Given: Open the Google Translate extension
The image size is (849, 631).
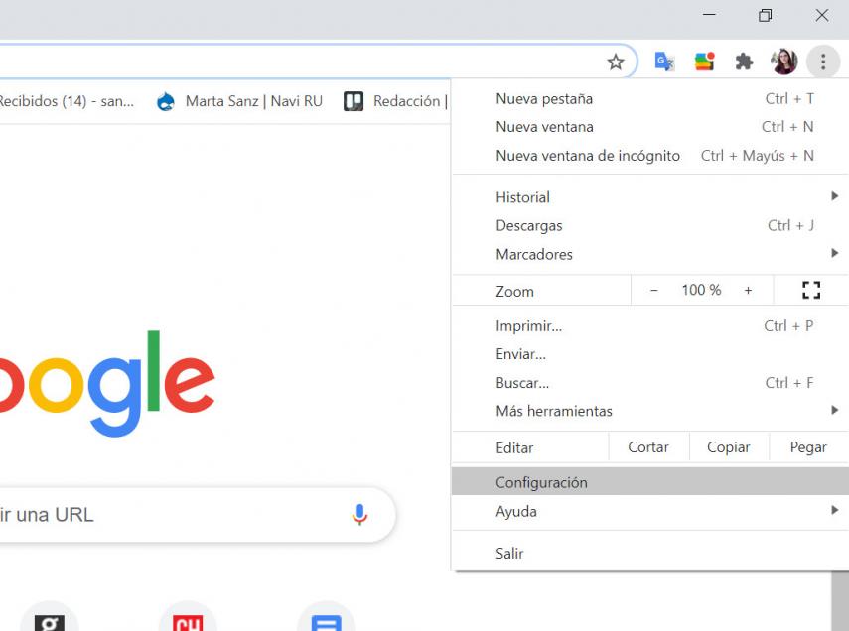Looking at the screenshot, I should (664, 62).
